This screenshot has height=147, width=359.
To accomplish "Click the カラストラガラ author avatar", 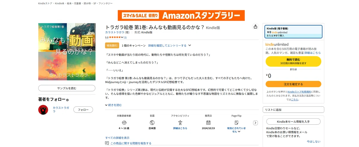I will click(x=43, y=110).
